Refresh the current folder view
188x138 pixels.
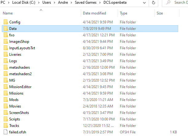154,3
